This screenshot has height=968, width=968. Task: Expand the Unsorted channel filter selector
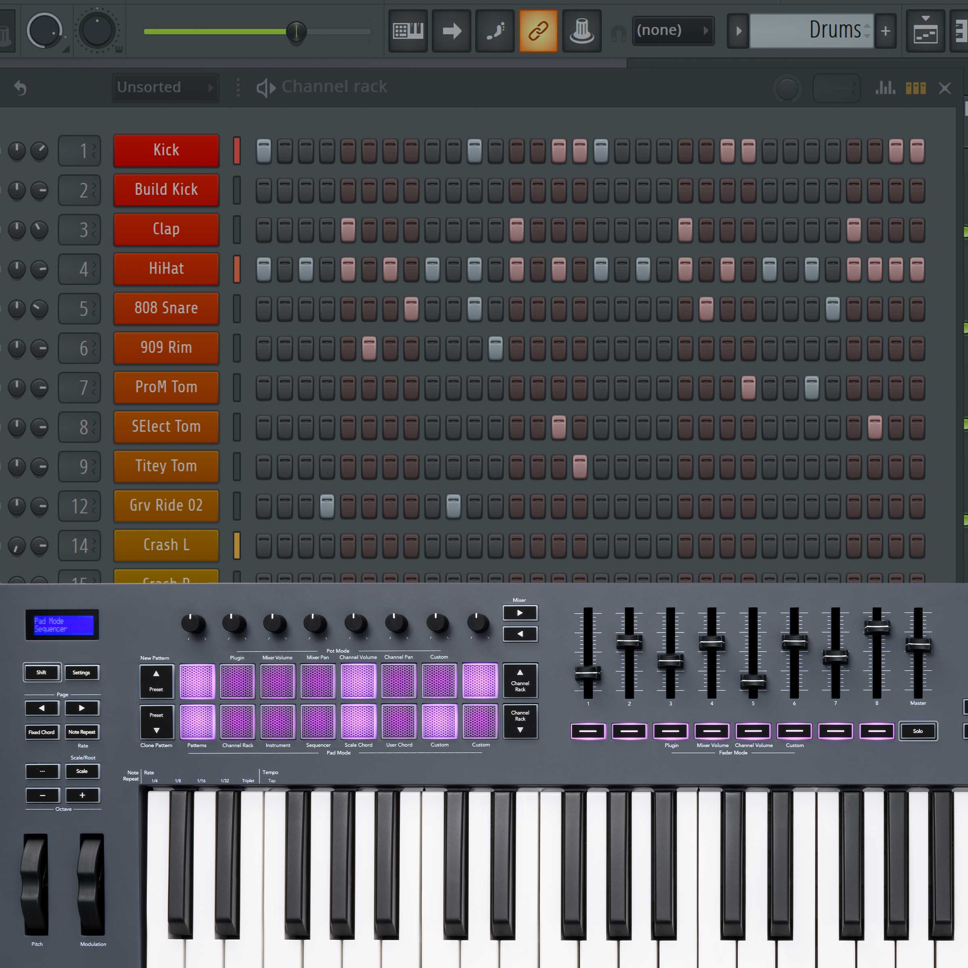point(165,87)
